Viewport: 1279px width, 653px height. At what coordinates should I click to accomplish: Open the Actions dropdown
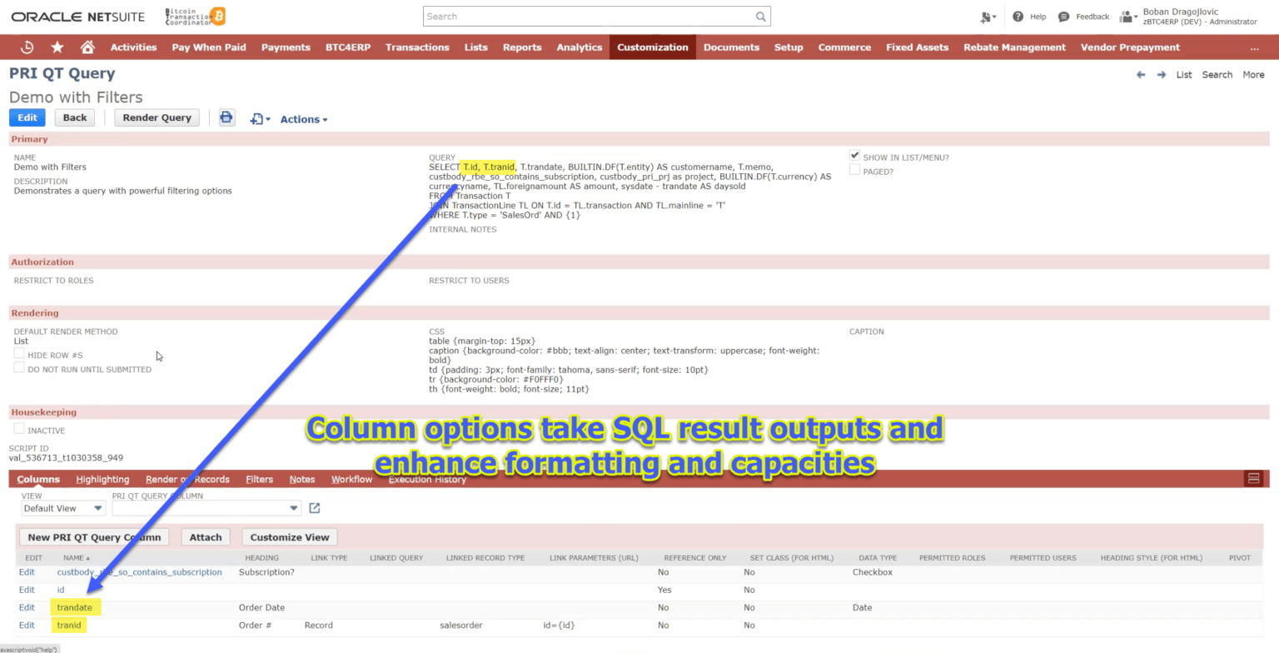click(x=303, y=119)
